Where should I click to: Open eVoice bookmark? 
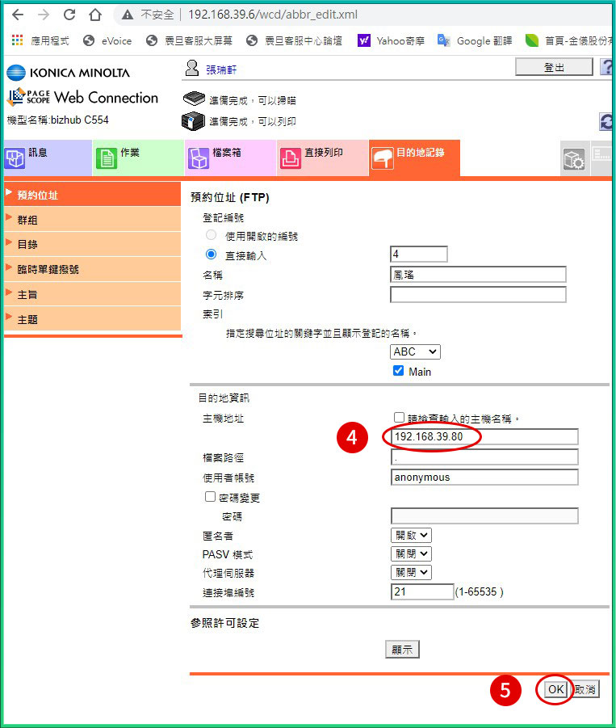[107, 41]
